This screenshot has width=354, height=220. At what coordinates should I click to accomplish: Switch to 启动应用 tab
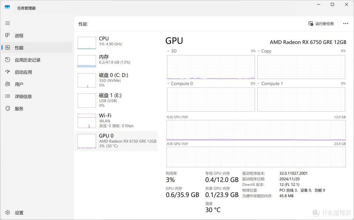pyautogui.click(x=37, y=72)
